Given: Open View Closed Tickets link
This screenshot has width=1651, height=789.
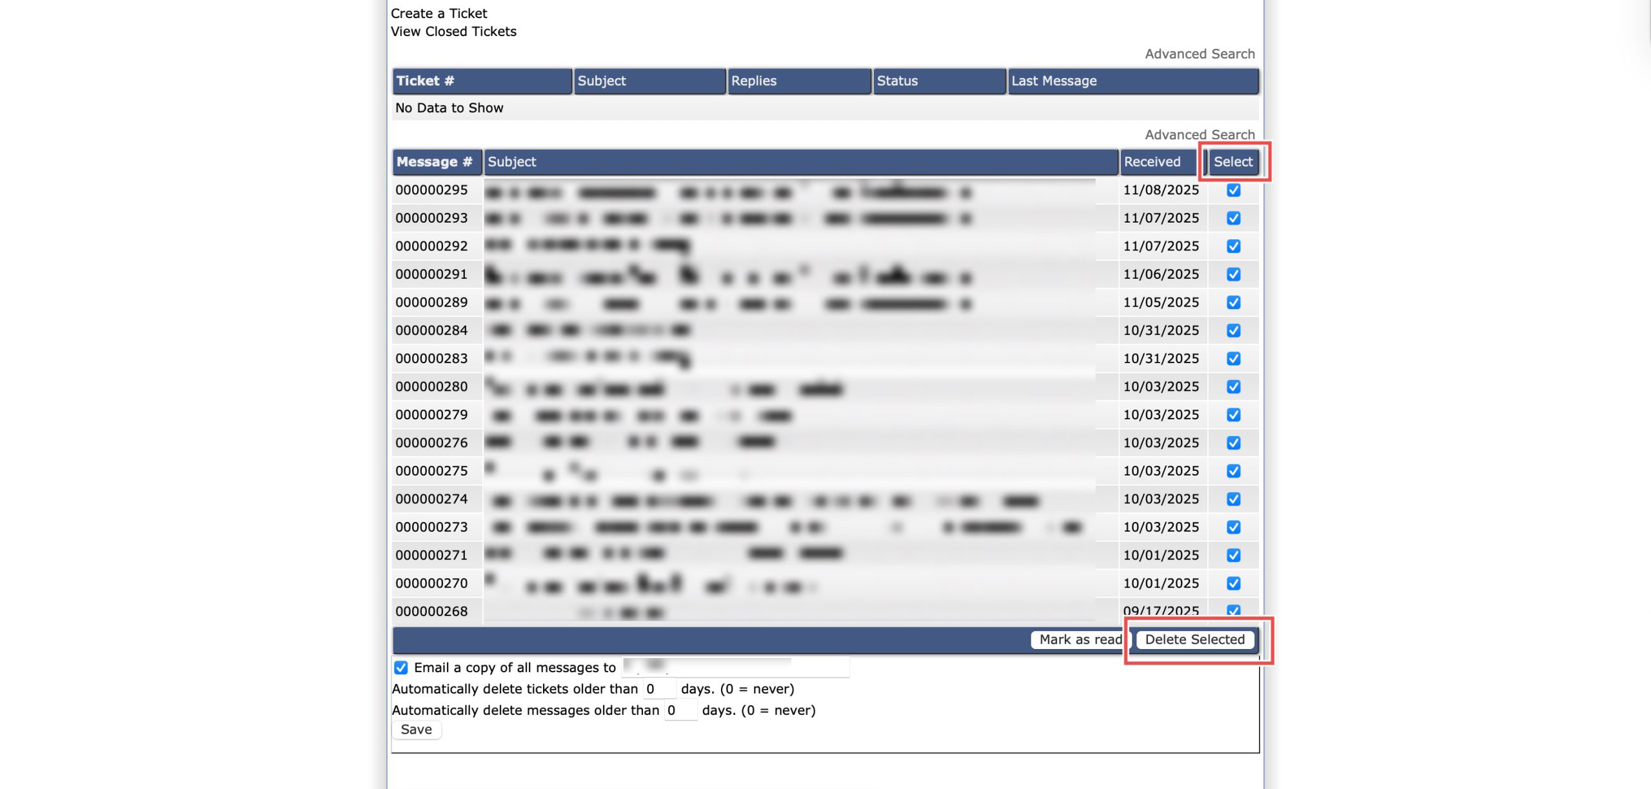Looking at the screenshot, I should (453, 32).
